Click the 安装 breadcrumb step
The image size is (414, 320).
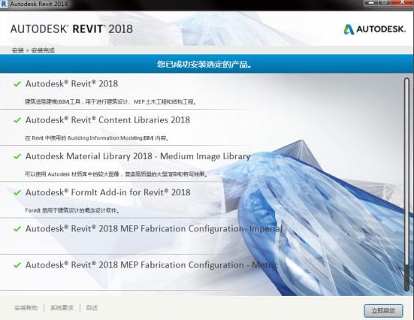pos(18,50)
